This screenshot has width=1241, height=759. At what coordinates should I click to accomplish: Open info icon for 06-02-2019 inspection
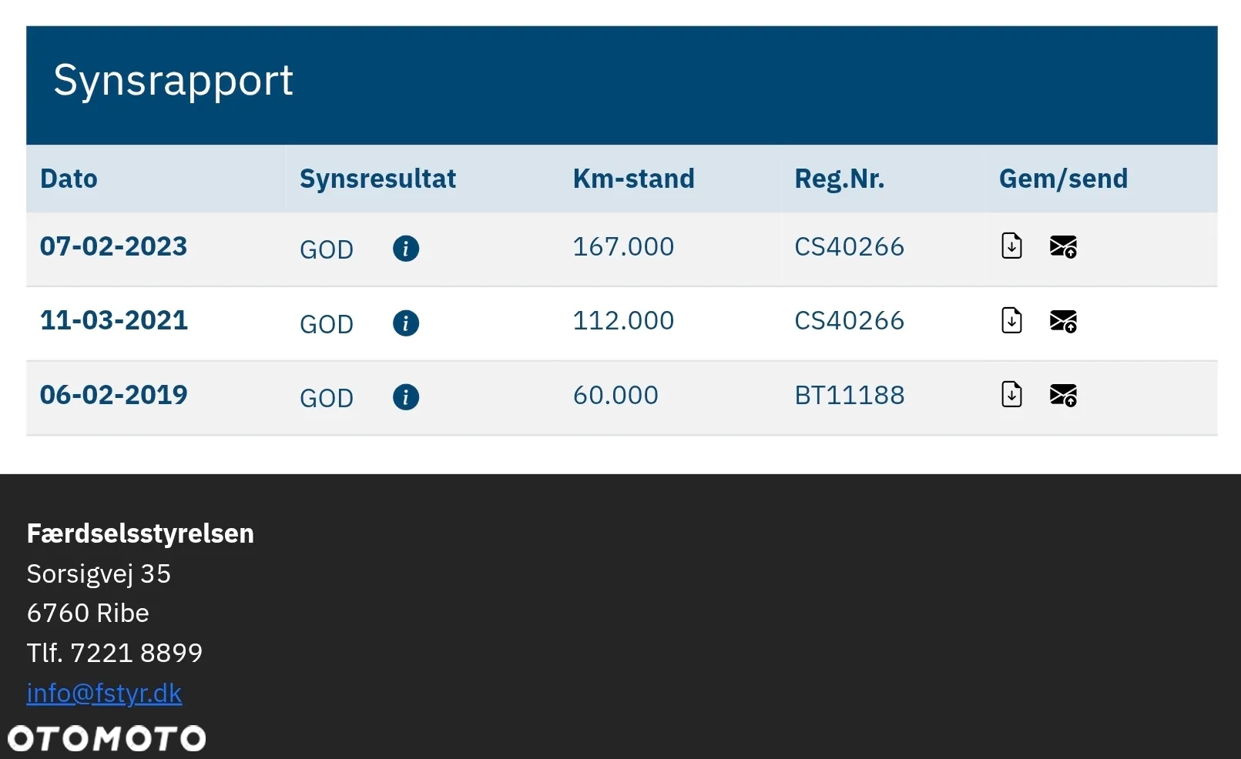(x=406, y=397)
